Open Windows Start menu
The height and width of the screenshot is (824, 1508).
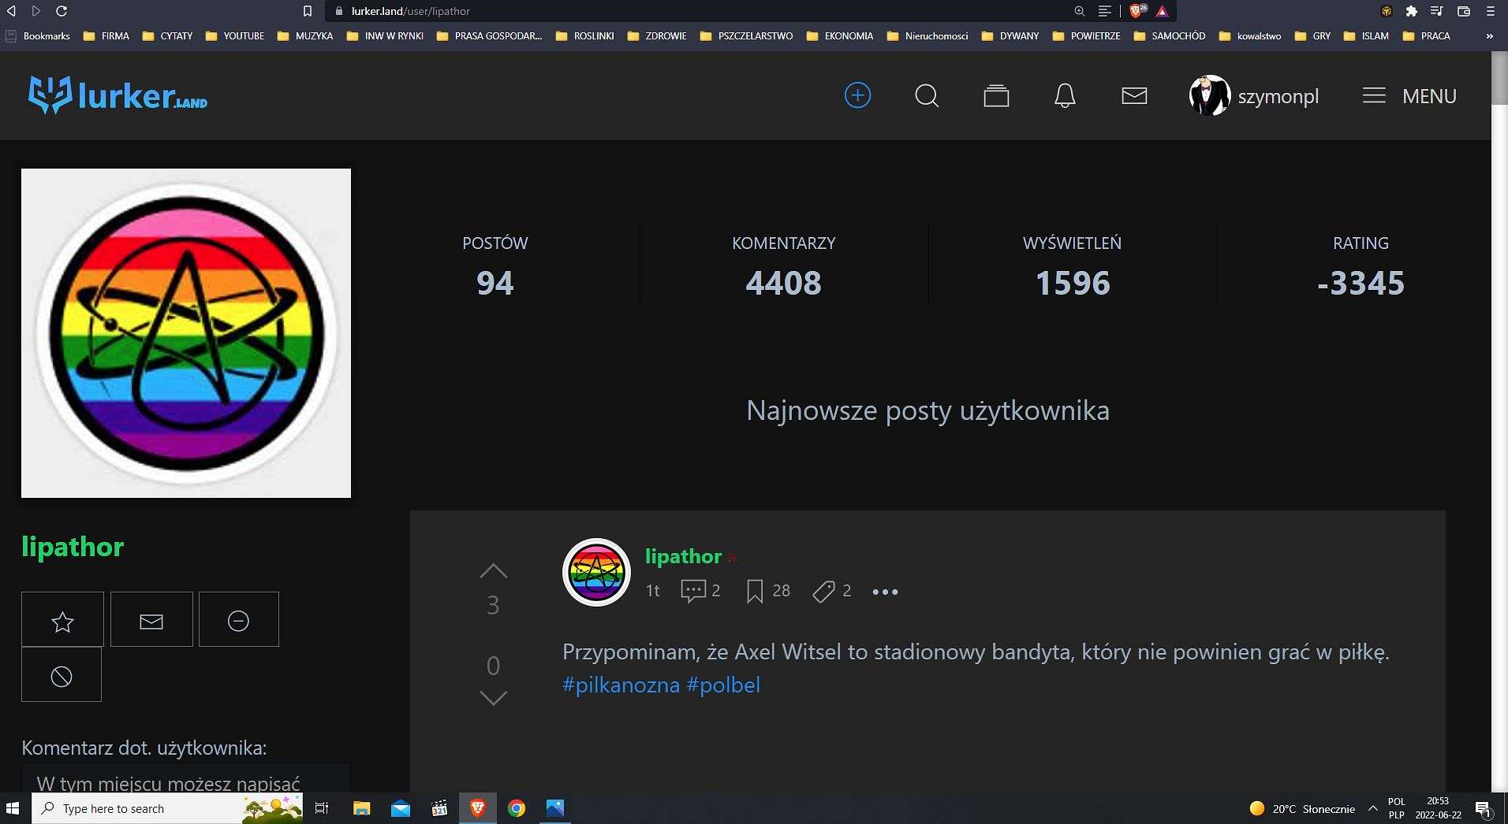click(x=13, y=808)
